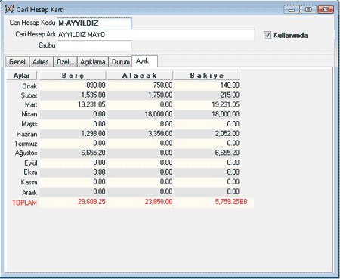Select Mart Borç value 19,231.05
The height and width of the screenshot is (279, 340).
(91, 104)
